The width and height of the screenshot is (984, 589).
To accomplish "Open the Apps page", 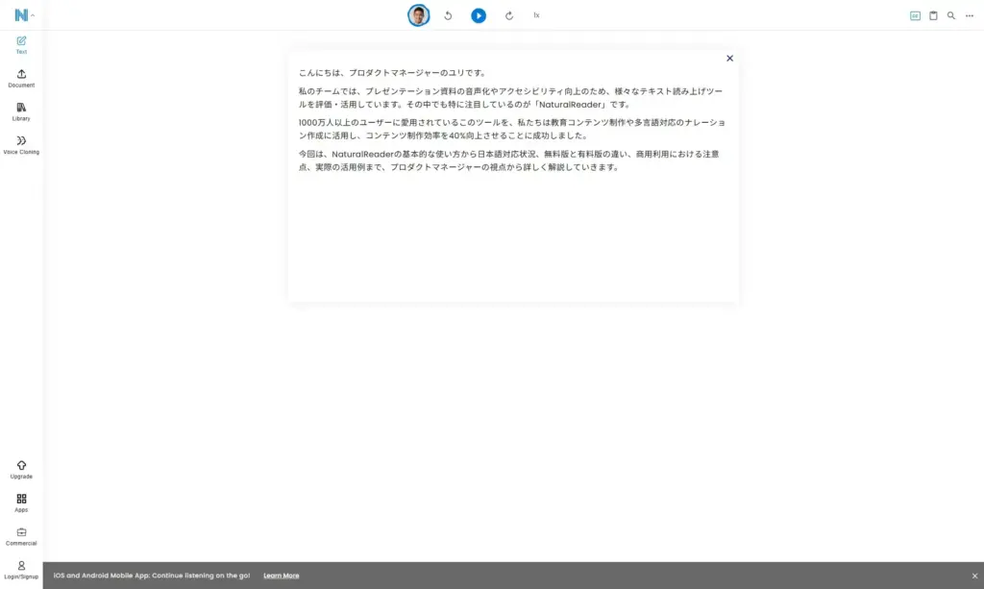I will click(21, 503).
